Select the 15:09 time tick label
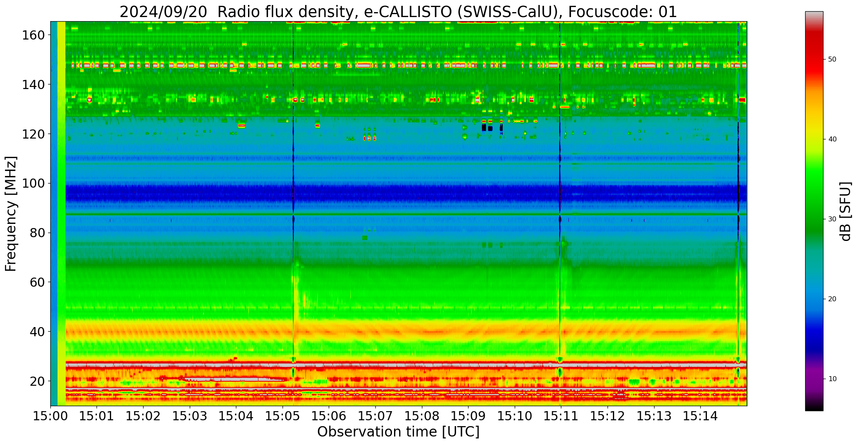The width and height of the screenshot is (858, 444). pyautogui.click(x=468, y=416)
